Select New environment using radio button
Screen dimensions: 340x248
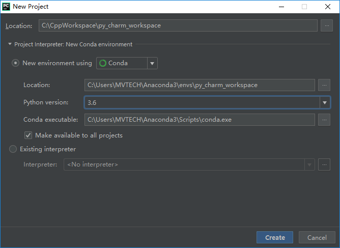point(15,63)
